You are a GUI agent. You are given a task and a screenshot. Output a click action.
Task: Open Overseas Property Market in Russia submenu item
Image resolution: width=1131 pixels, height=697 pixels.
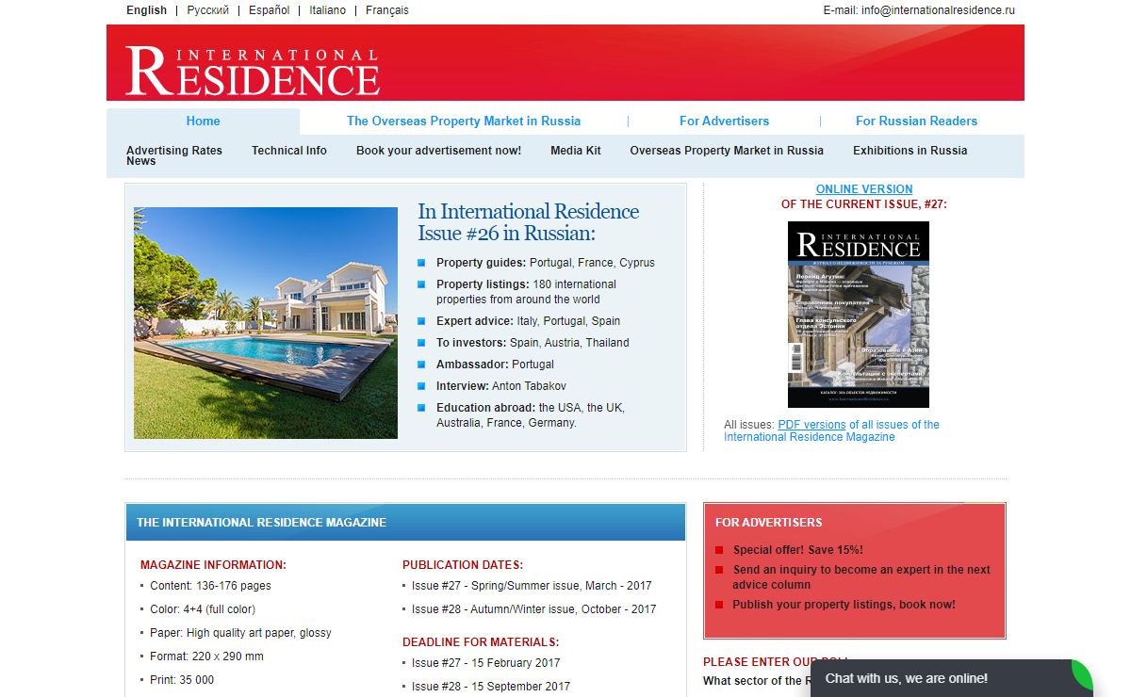click(727, 150)
